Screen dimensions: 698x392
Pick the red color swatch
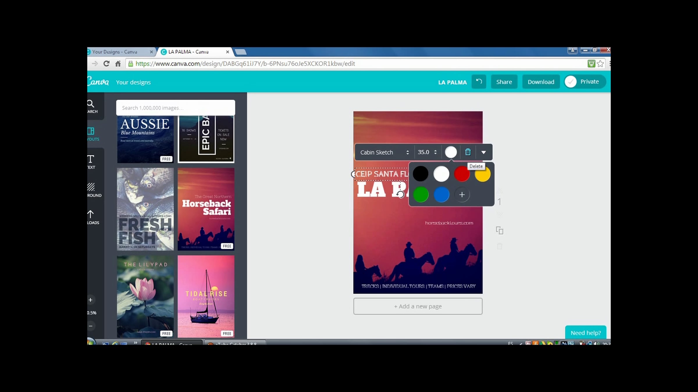coord(462,174)
